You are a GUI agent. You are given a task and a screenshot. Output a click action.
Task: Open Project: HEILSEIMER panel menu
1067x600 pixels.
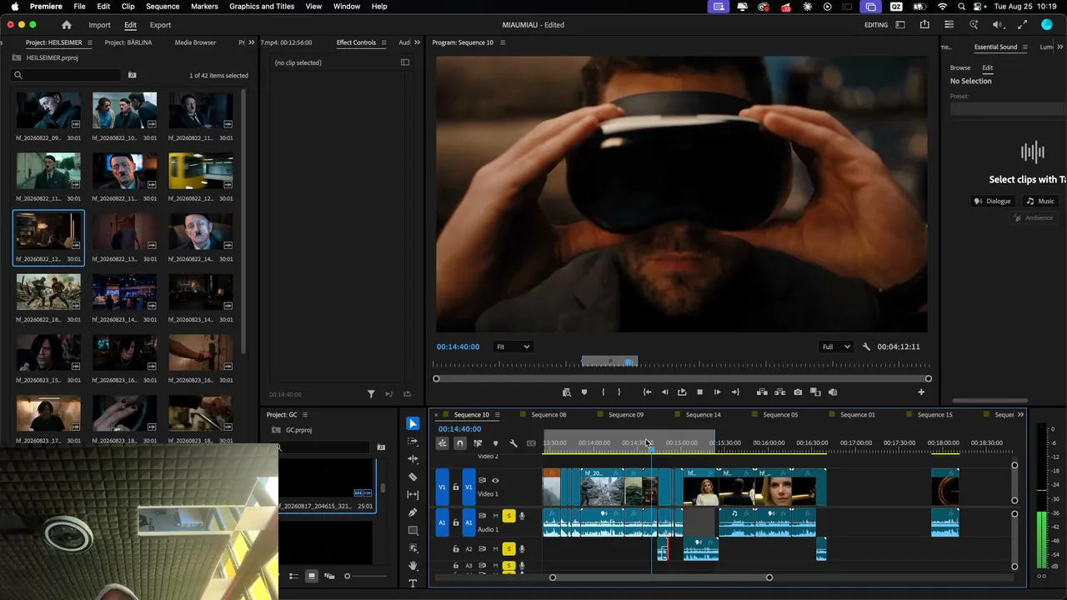click(89, 42)
